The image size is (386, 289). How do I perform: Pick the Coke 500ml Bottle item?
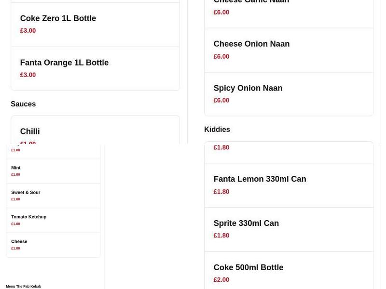[248, 267]
